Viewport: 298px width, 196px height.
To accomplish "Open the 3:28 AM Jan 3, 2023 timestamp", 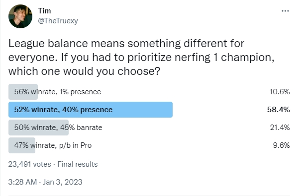I will pyautogui.click(x=45, y=182).
